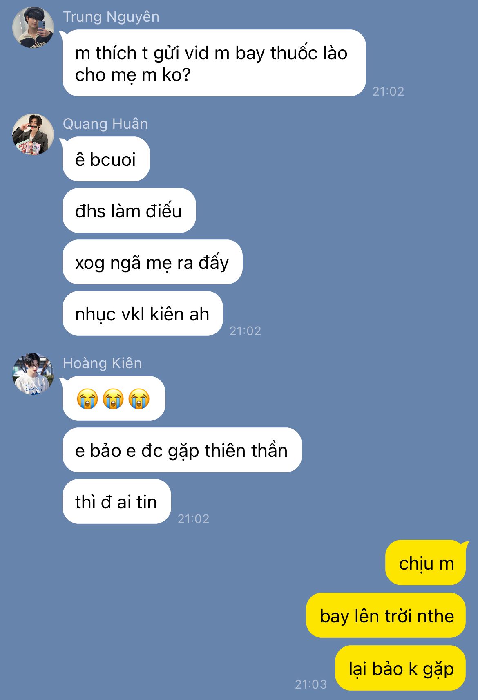
Task: Tap the sender name Hoàng Kiên
Action: [103, 363]
